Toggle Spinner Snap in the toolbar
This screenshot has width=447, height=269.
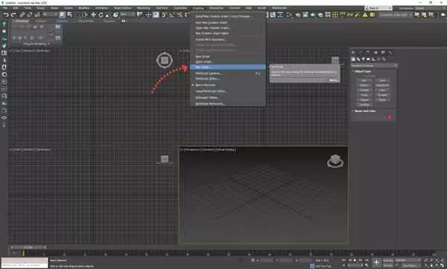pyautogui.click(x=187, y=15)
